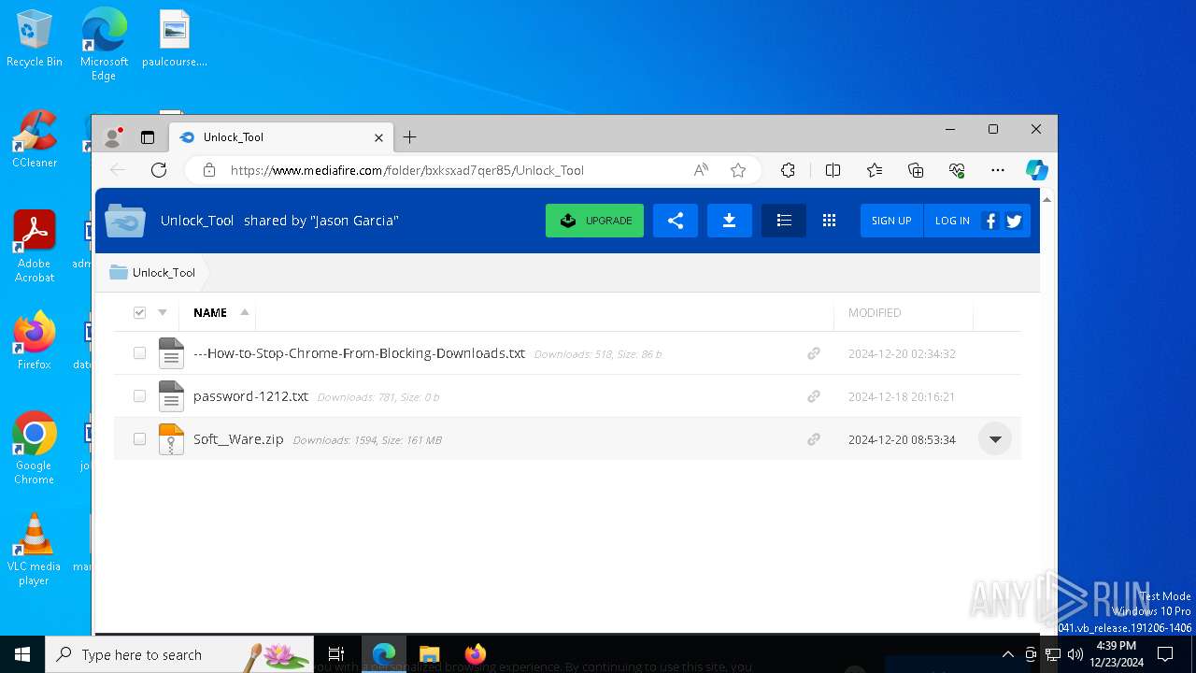The image size is (1196, 673).
Task: Click the green UPGRADE button
Action: (594, 221)
